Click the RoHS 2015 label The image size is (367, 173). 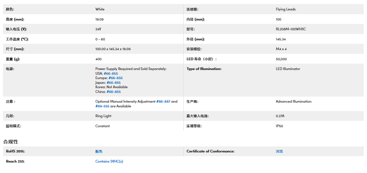pyautogui.click(x=15, y=151)
